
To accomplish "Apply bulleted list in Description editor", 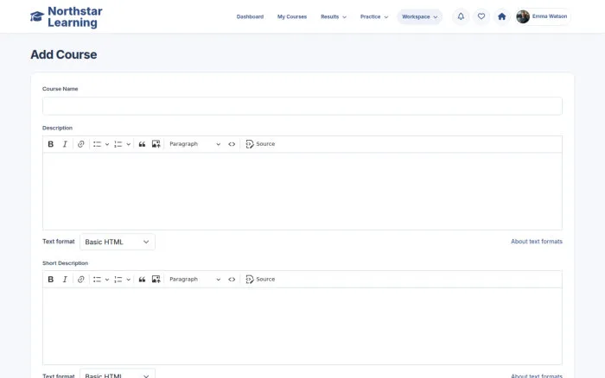I will point(97,144).
